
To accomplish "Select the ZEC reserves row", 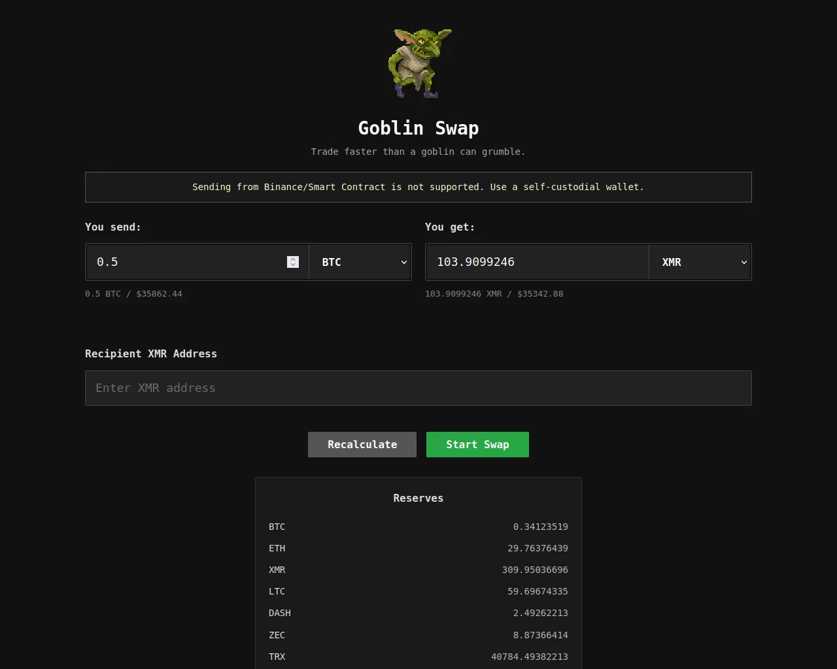I will click(x=418, y=635).
